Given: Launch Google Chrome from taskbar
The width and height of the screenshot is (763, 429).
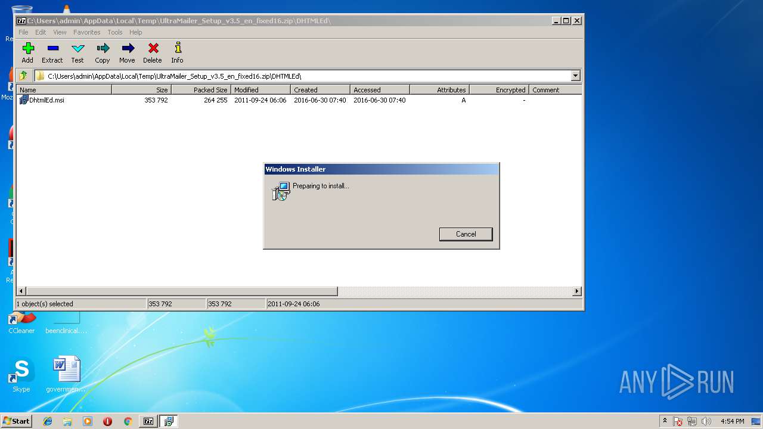Looking at the screenshot, I should click(x=128, y=421).
